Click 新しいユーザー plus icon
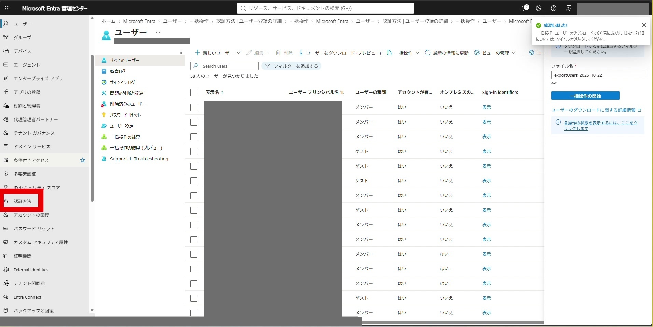Image resolution: width=653 pixels, height=327 pixels. tap(197, 53)
